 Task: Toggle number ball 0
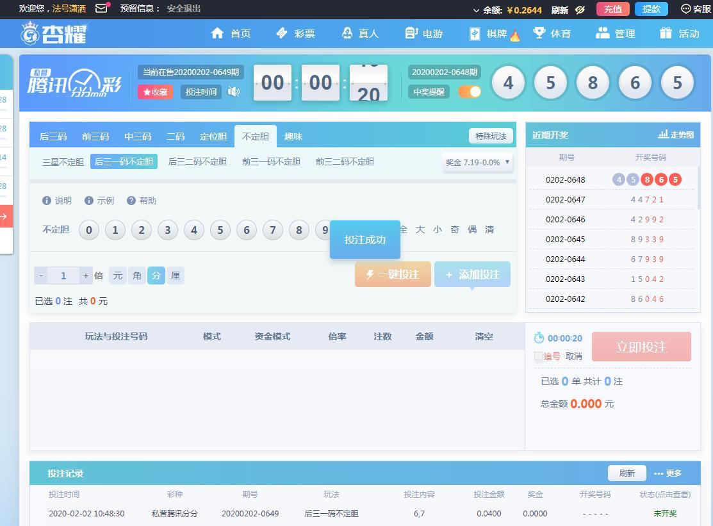tap(88, 230)
